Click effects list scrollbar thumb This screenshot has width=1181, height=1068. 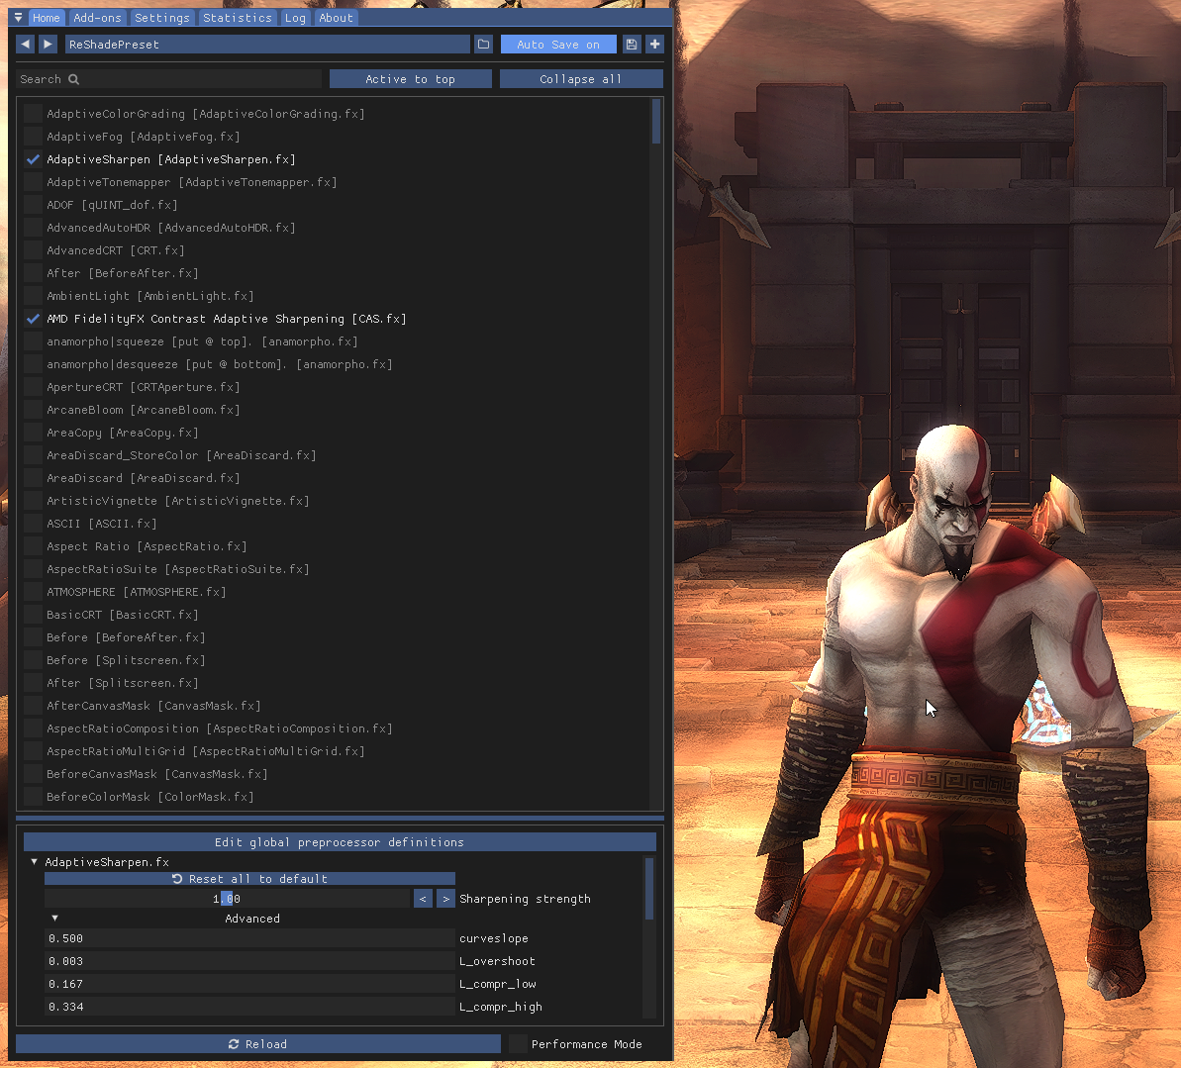pos(656,121)
